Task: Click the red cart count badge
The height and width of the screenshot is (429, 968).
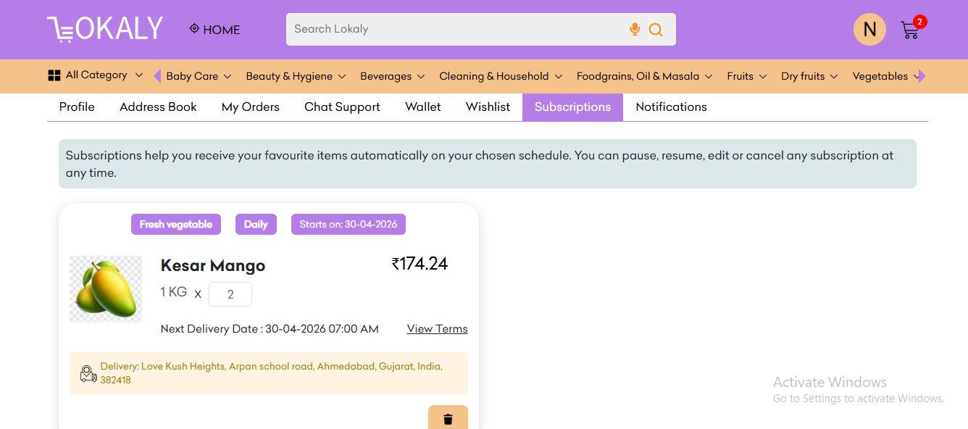Action: [x=919, y=22]
